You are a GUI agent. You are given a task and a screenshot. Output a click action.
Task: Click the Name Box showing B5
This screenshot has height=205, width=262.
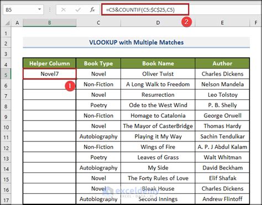coord(23,9)
